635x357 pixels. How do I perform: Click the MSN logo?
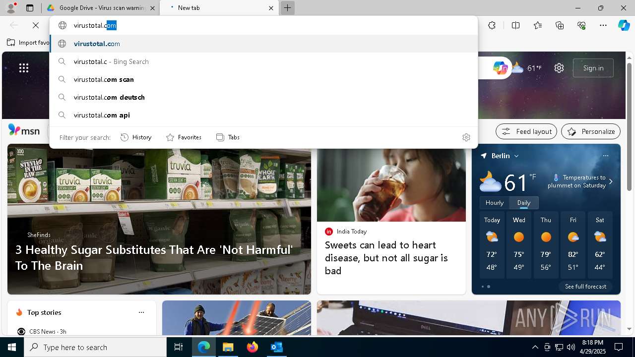point(24,130)
